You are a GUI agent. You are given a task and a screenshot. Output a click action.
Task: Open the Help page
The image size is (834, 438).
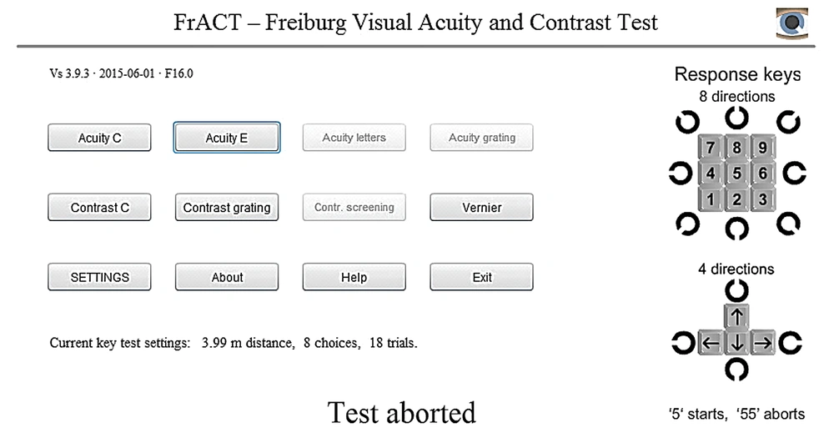tap(354, 277)
